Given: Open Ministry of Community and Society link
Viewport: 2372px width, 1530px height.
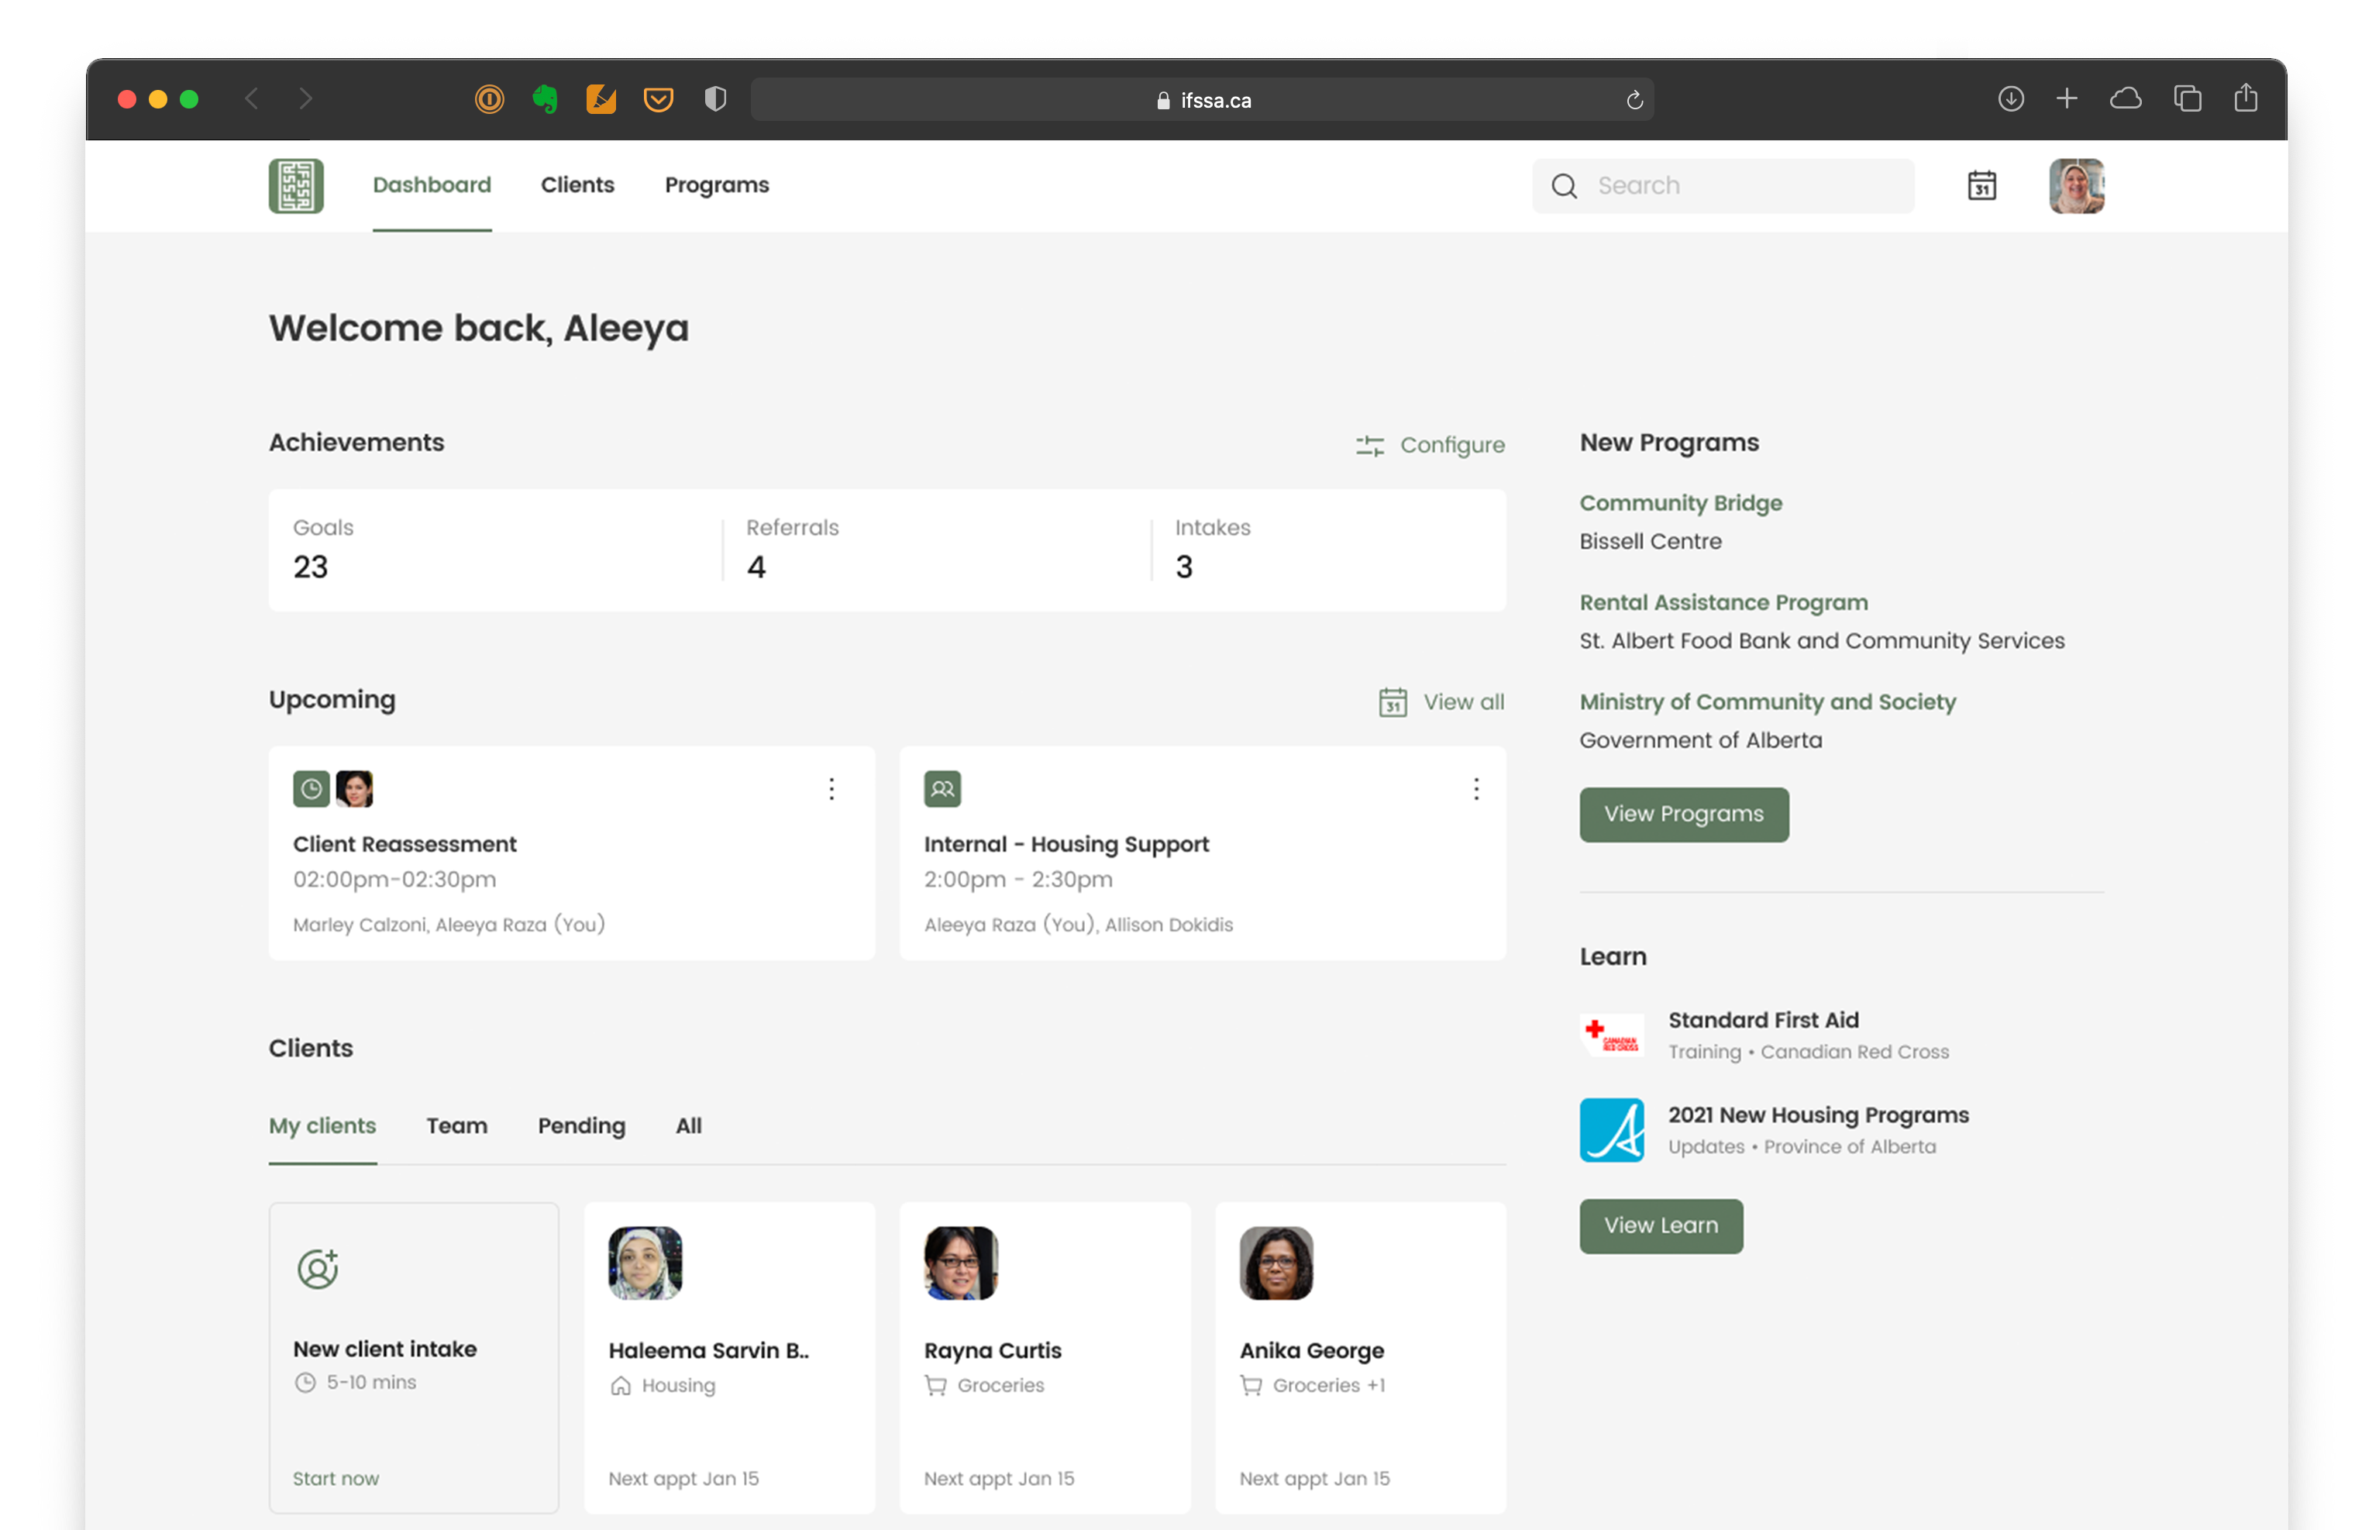Looking at the screenshot, I should click(1767, 701).
